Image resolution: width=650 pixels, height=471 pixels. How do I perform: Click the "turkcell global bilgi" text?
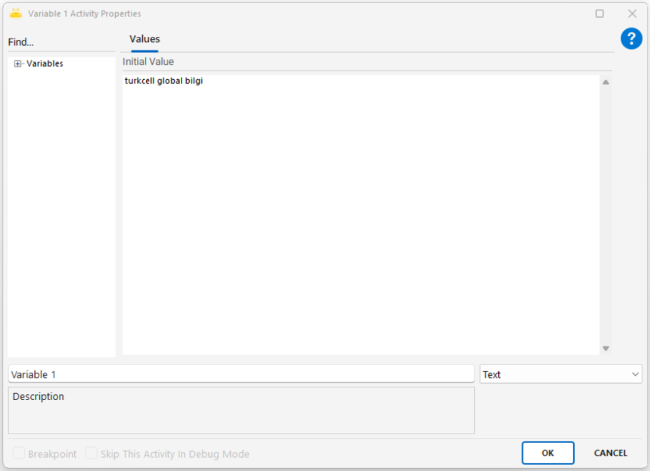(164, 81)
